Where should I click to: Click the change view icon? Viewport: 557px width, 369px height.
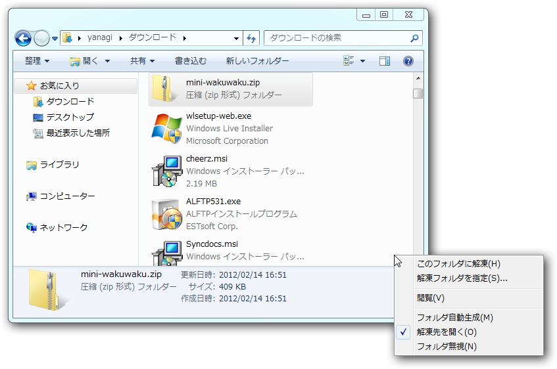349,60
